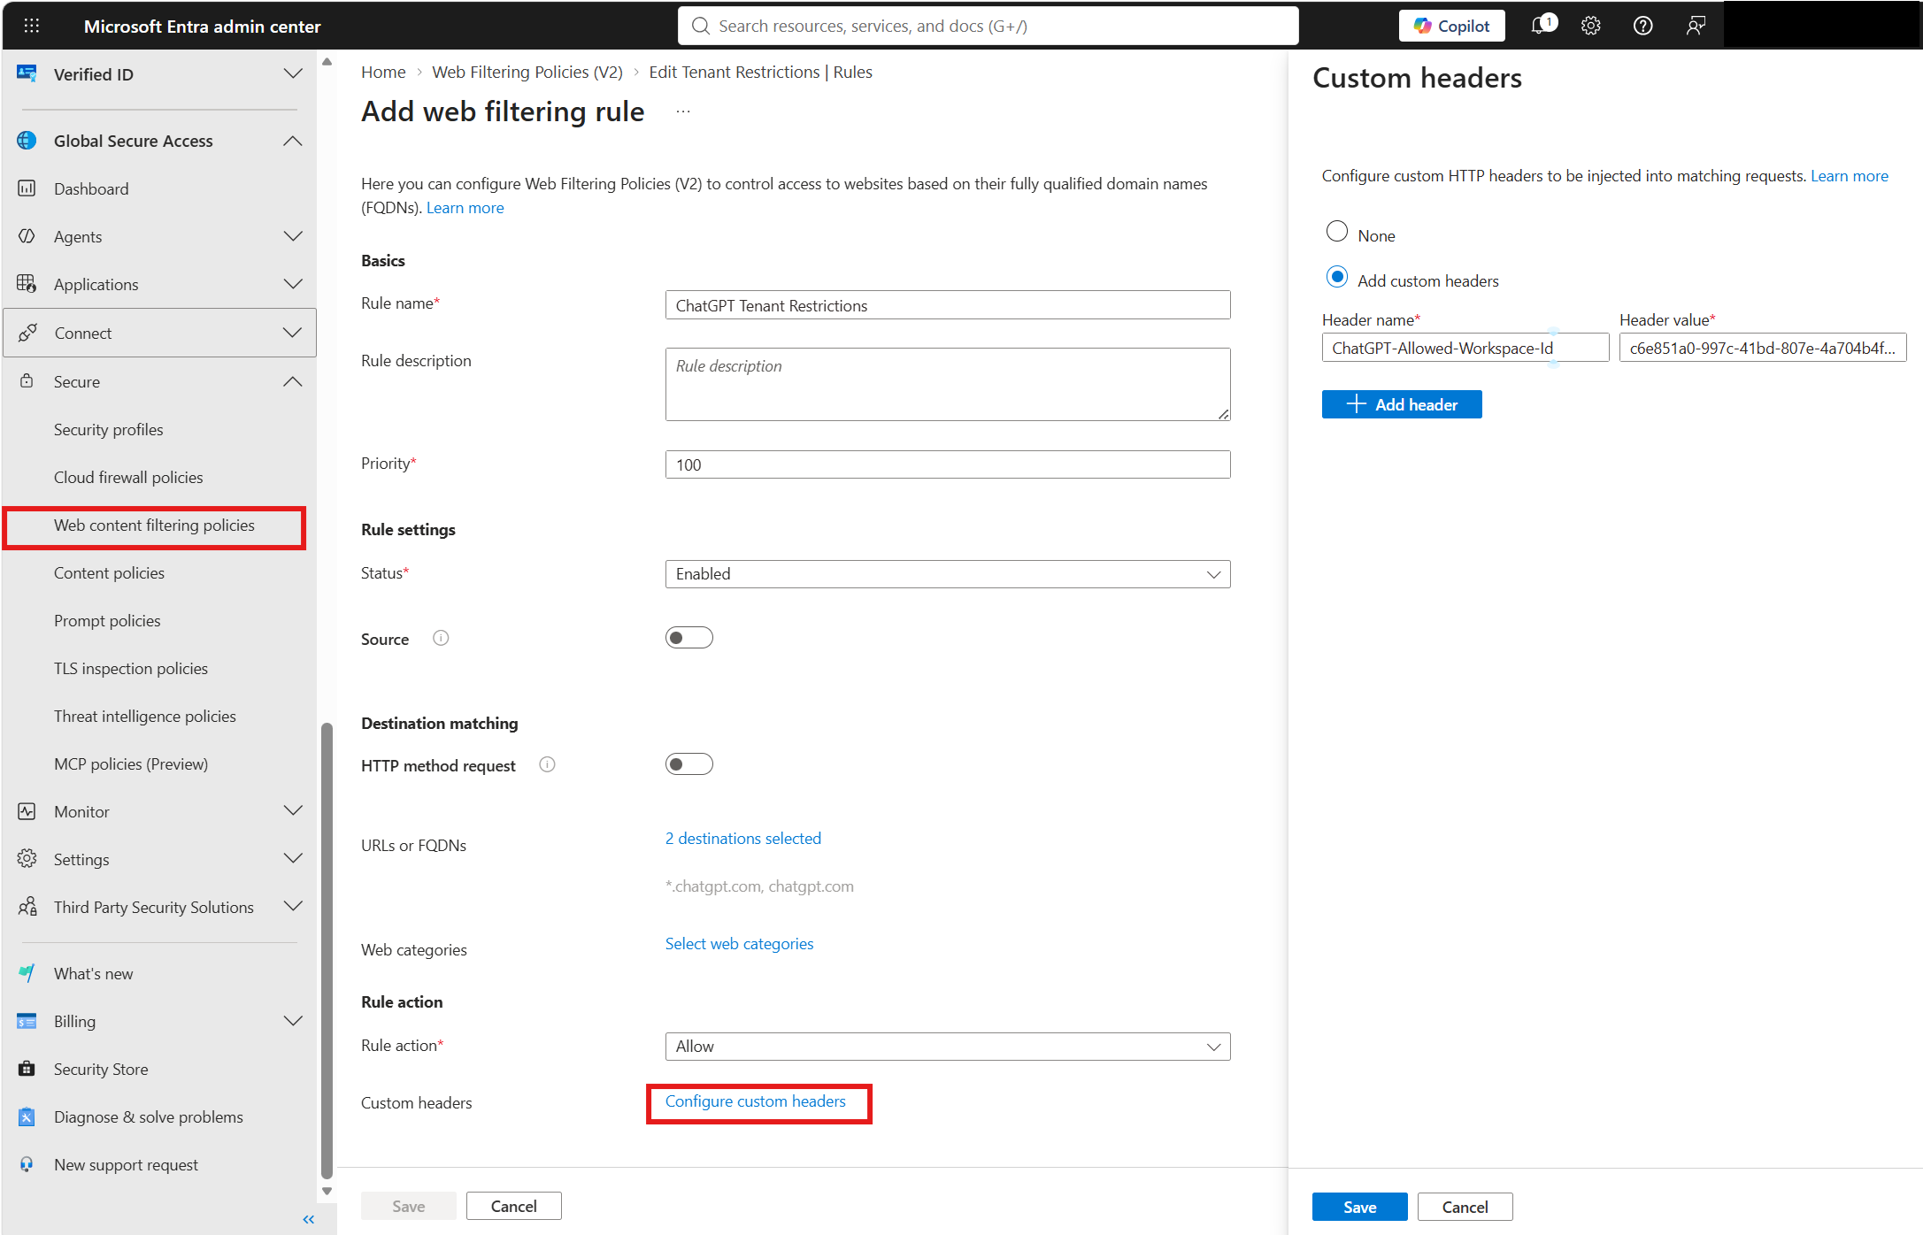Image resolution: width=1923 pixels, height=1235 pixels.
Task: Click the What's new icon
Action: click(x=27, y=973)
